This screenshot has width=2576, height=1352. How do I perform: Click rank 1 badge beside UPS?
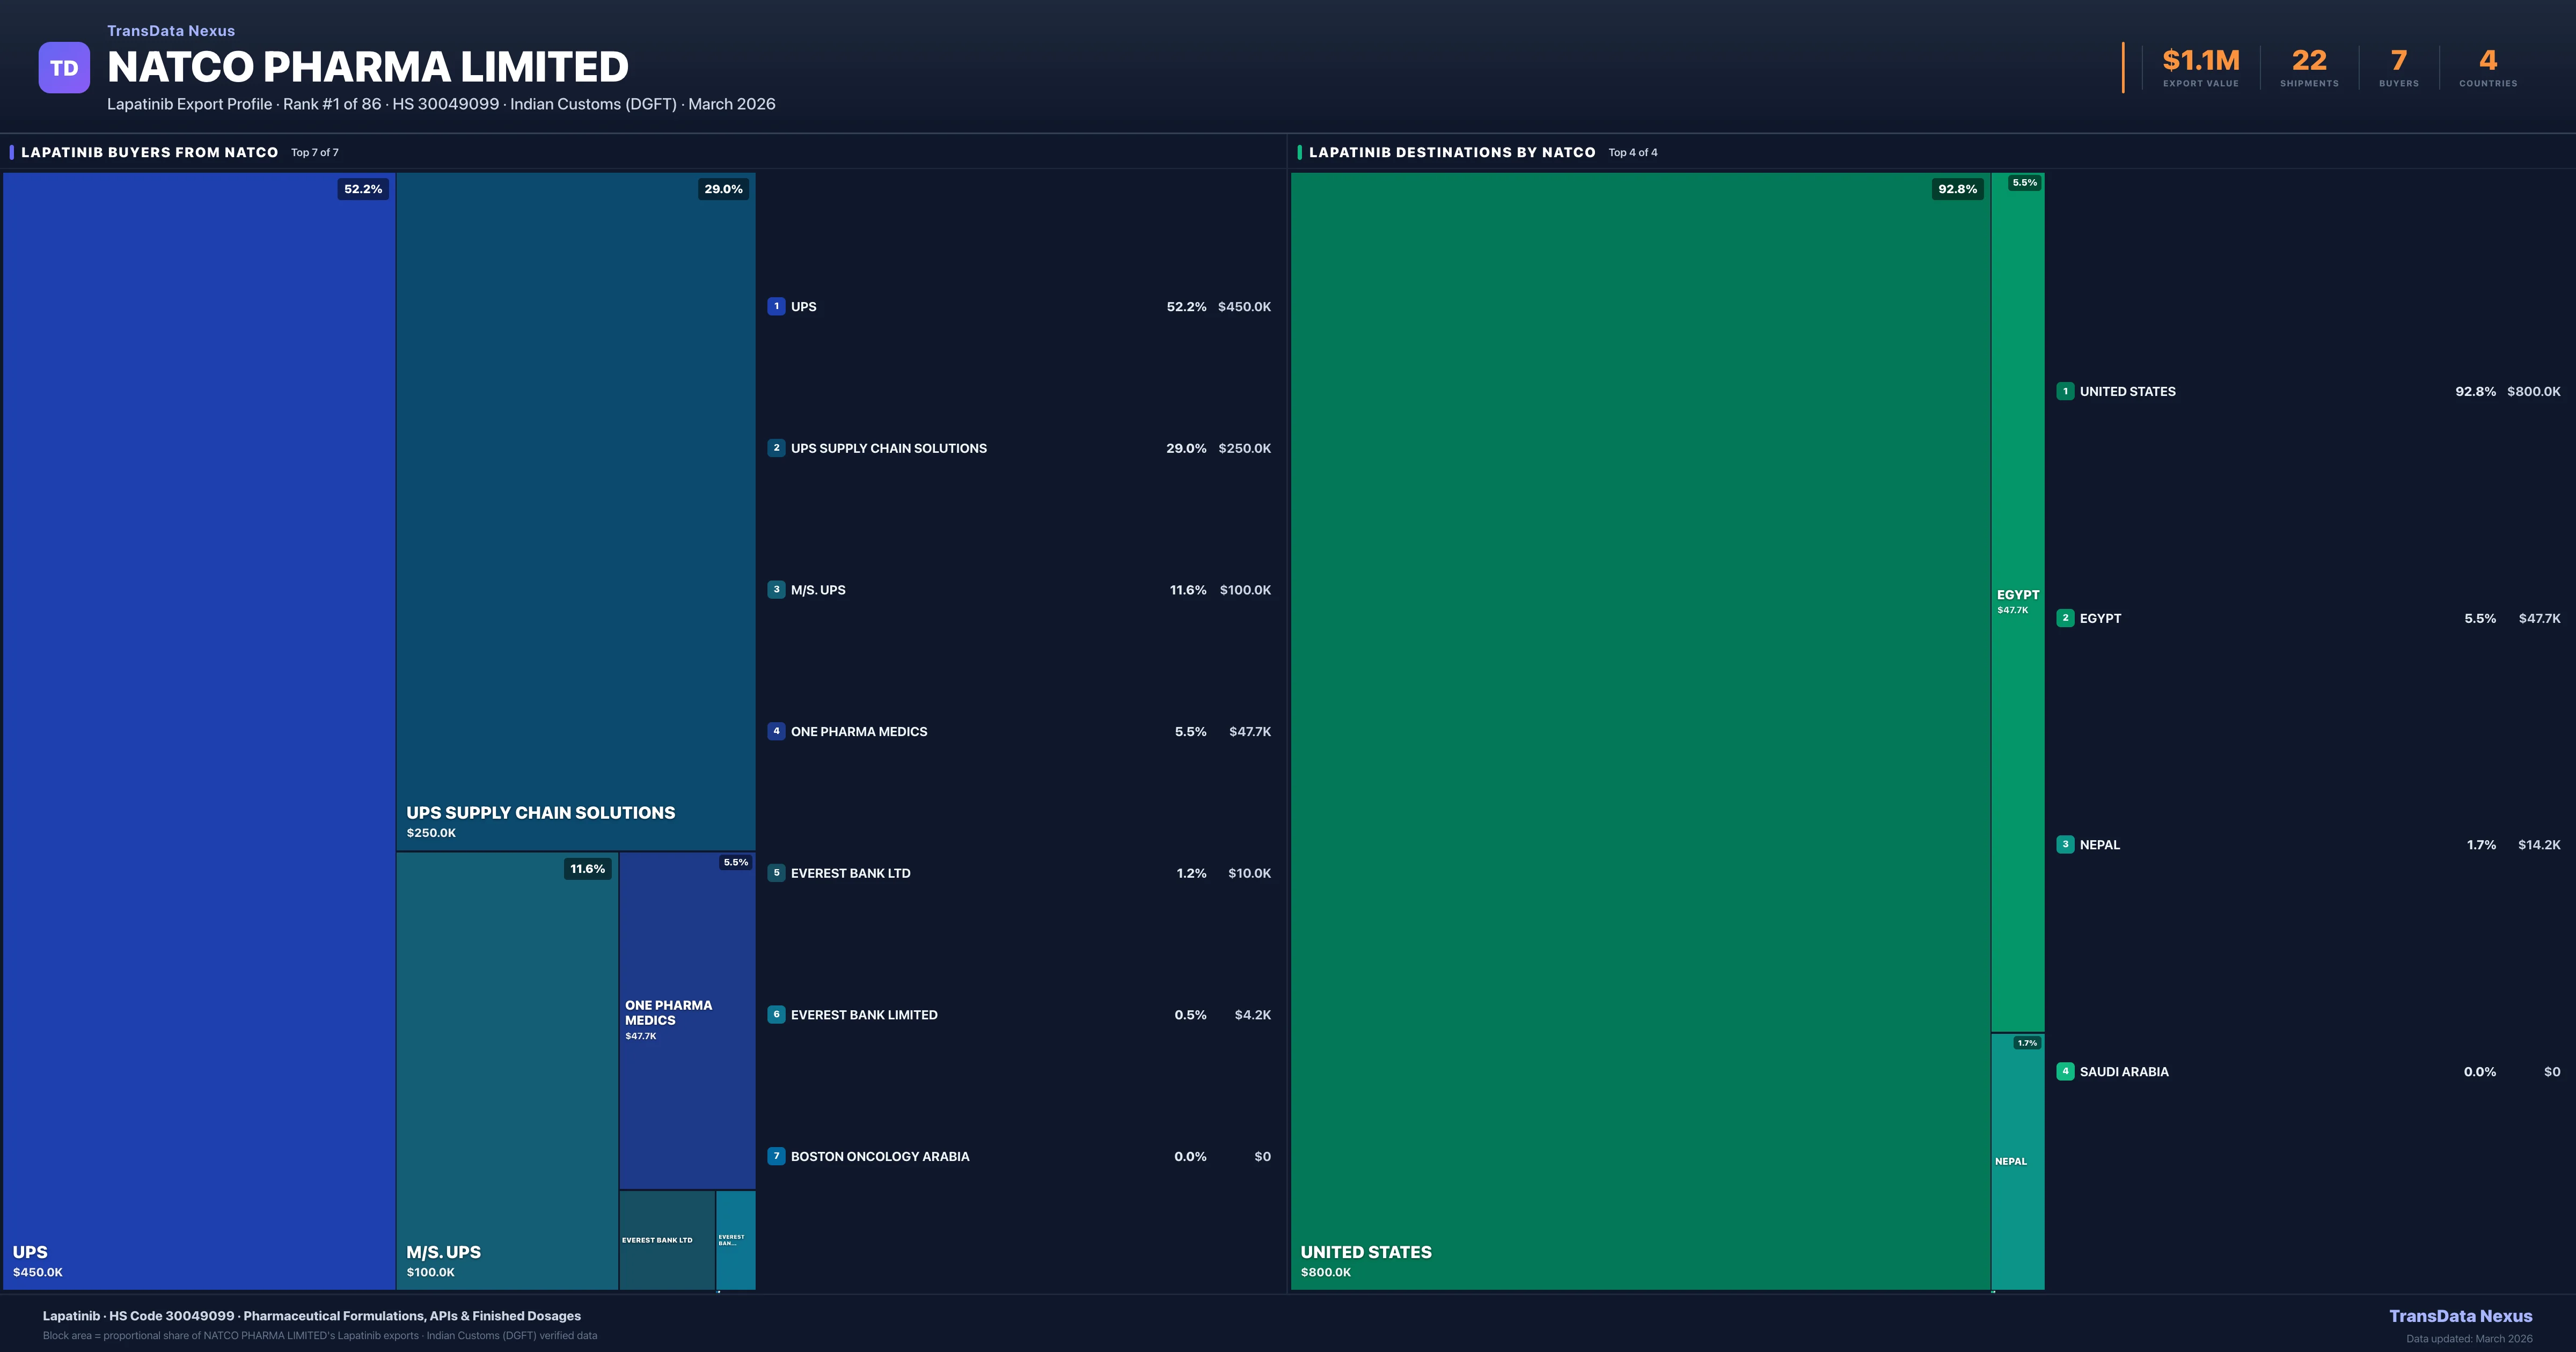tap(776, 307)
